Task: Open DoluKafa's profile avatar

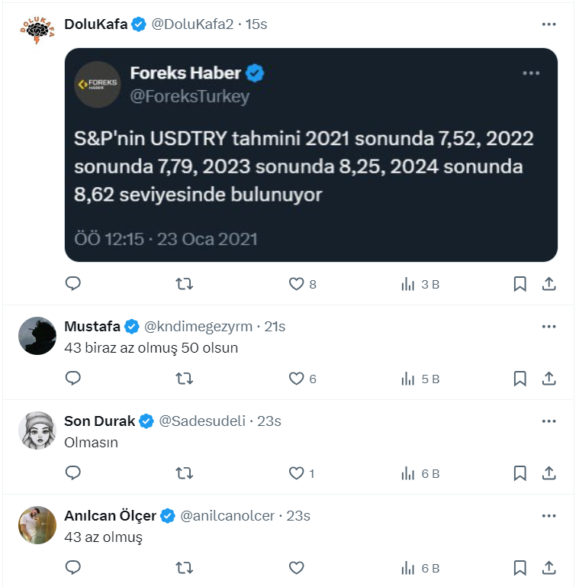Action: (x=37, y=31)
